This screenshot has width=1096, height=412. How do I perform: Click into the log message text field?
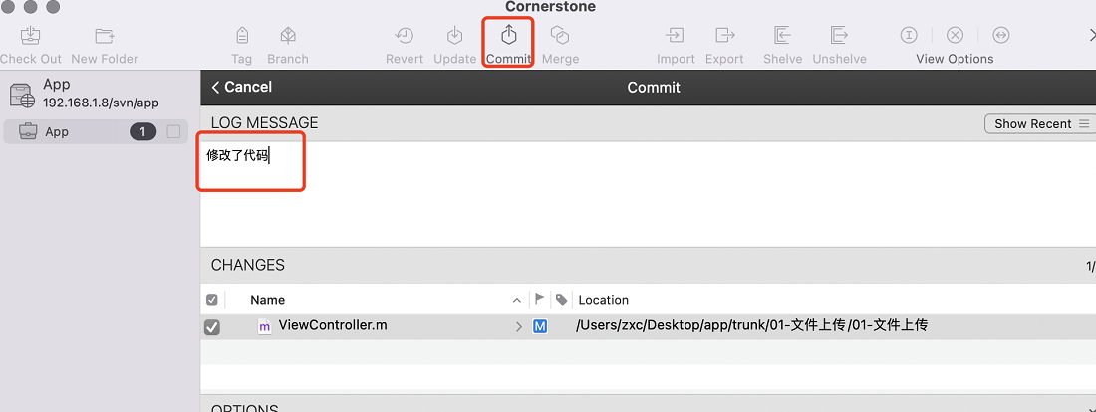[648, 193]
